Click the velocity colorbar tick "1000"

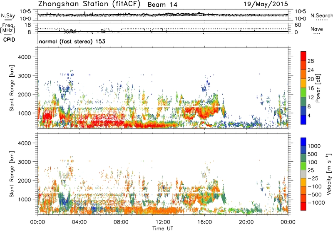click(x=314, y=146)
